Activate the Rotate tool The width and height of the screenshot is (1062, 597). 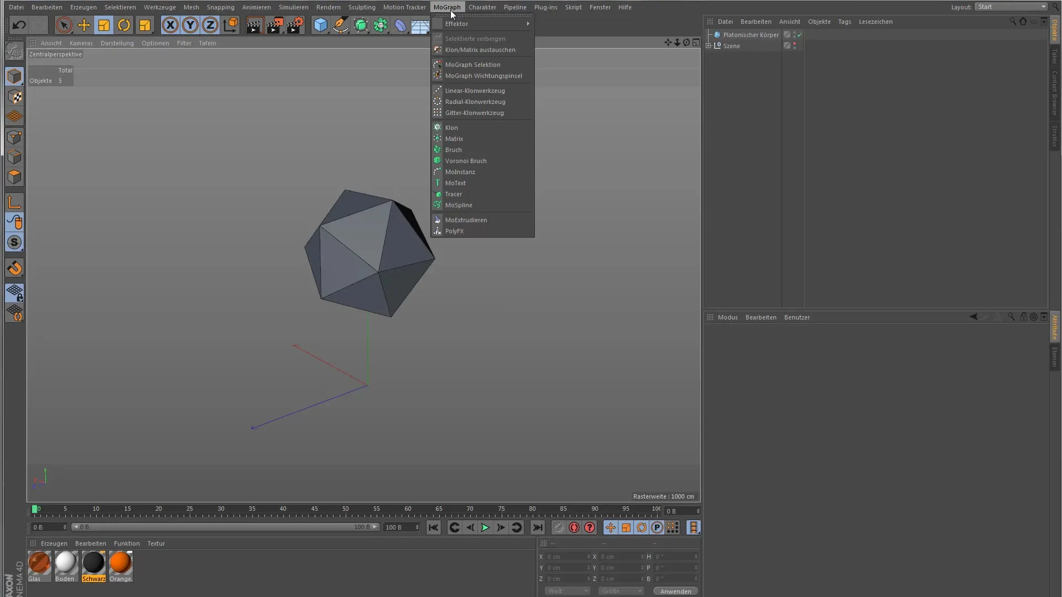(x=124, y=25)
